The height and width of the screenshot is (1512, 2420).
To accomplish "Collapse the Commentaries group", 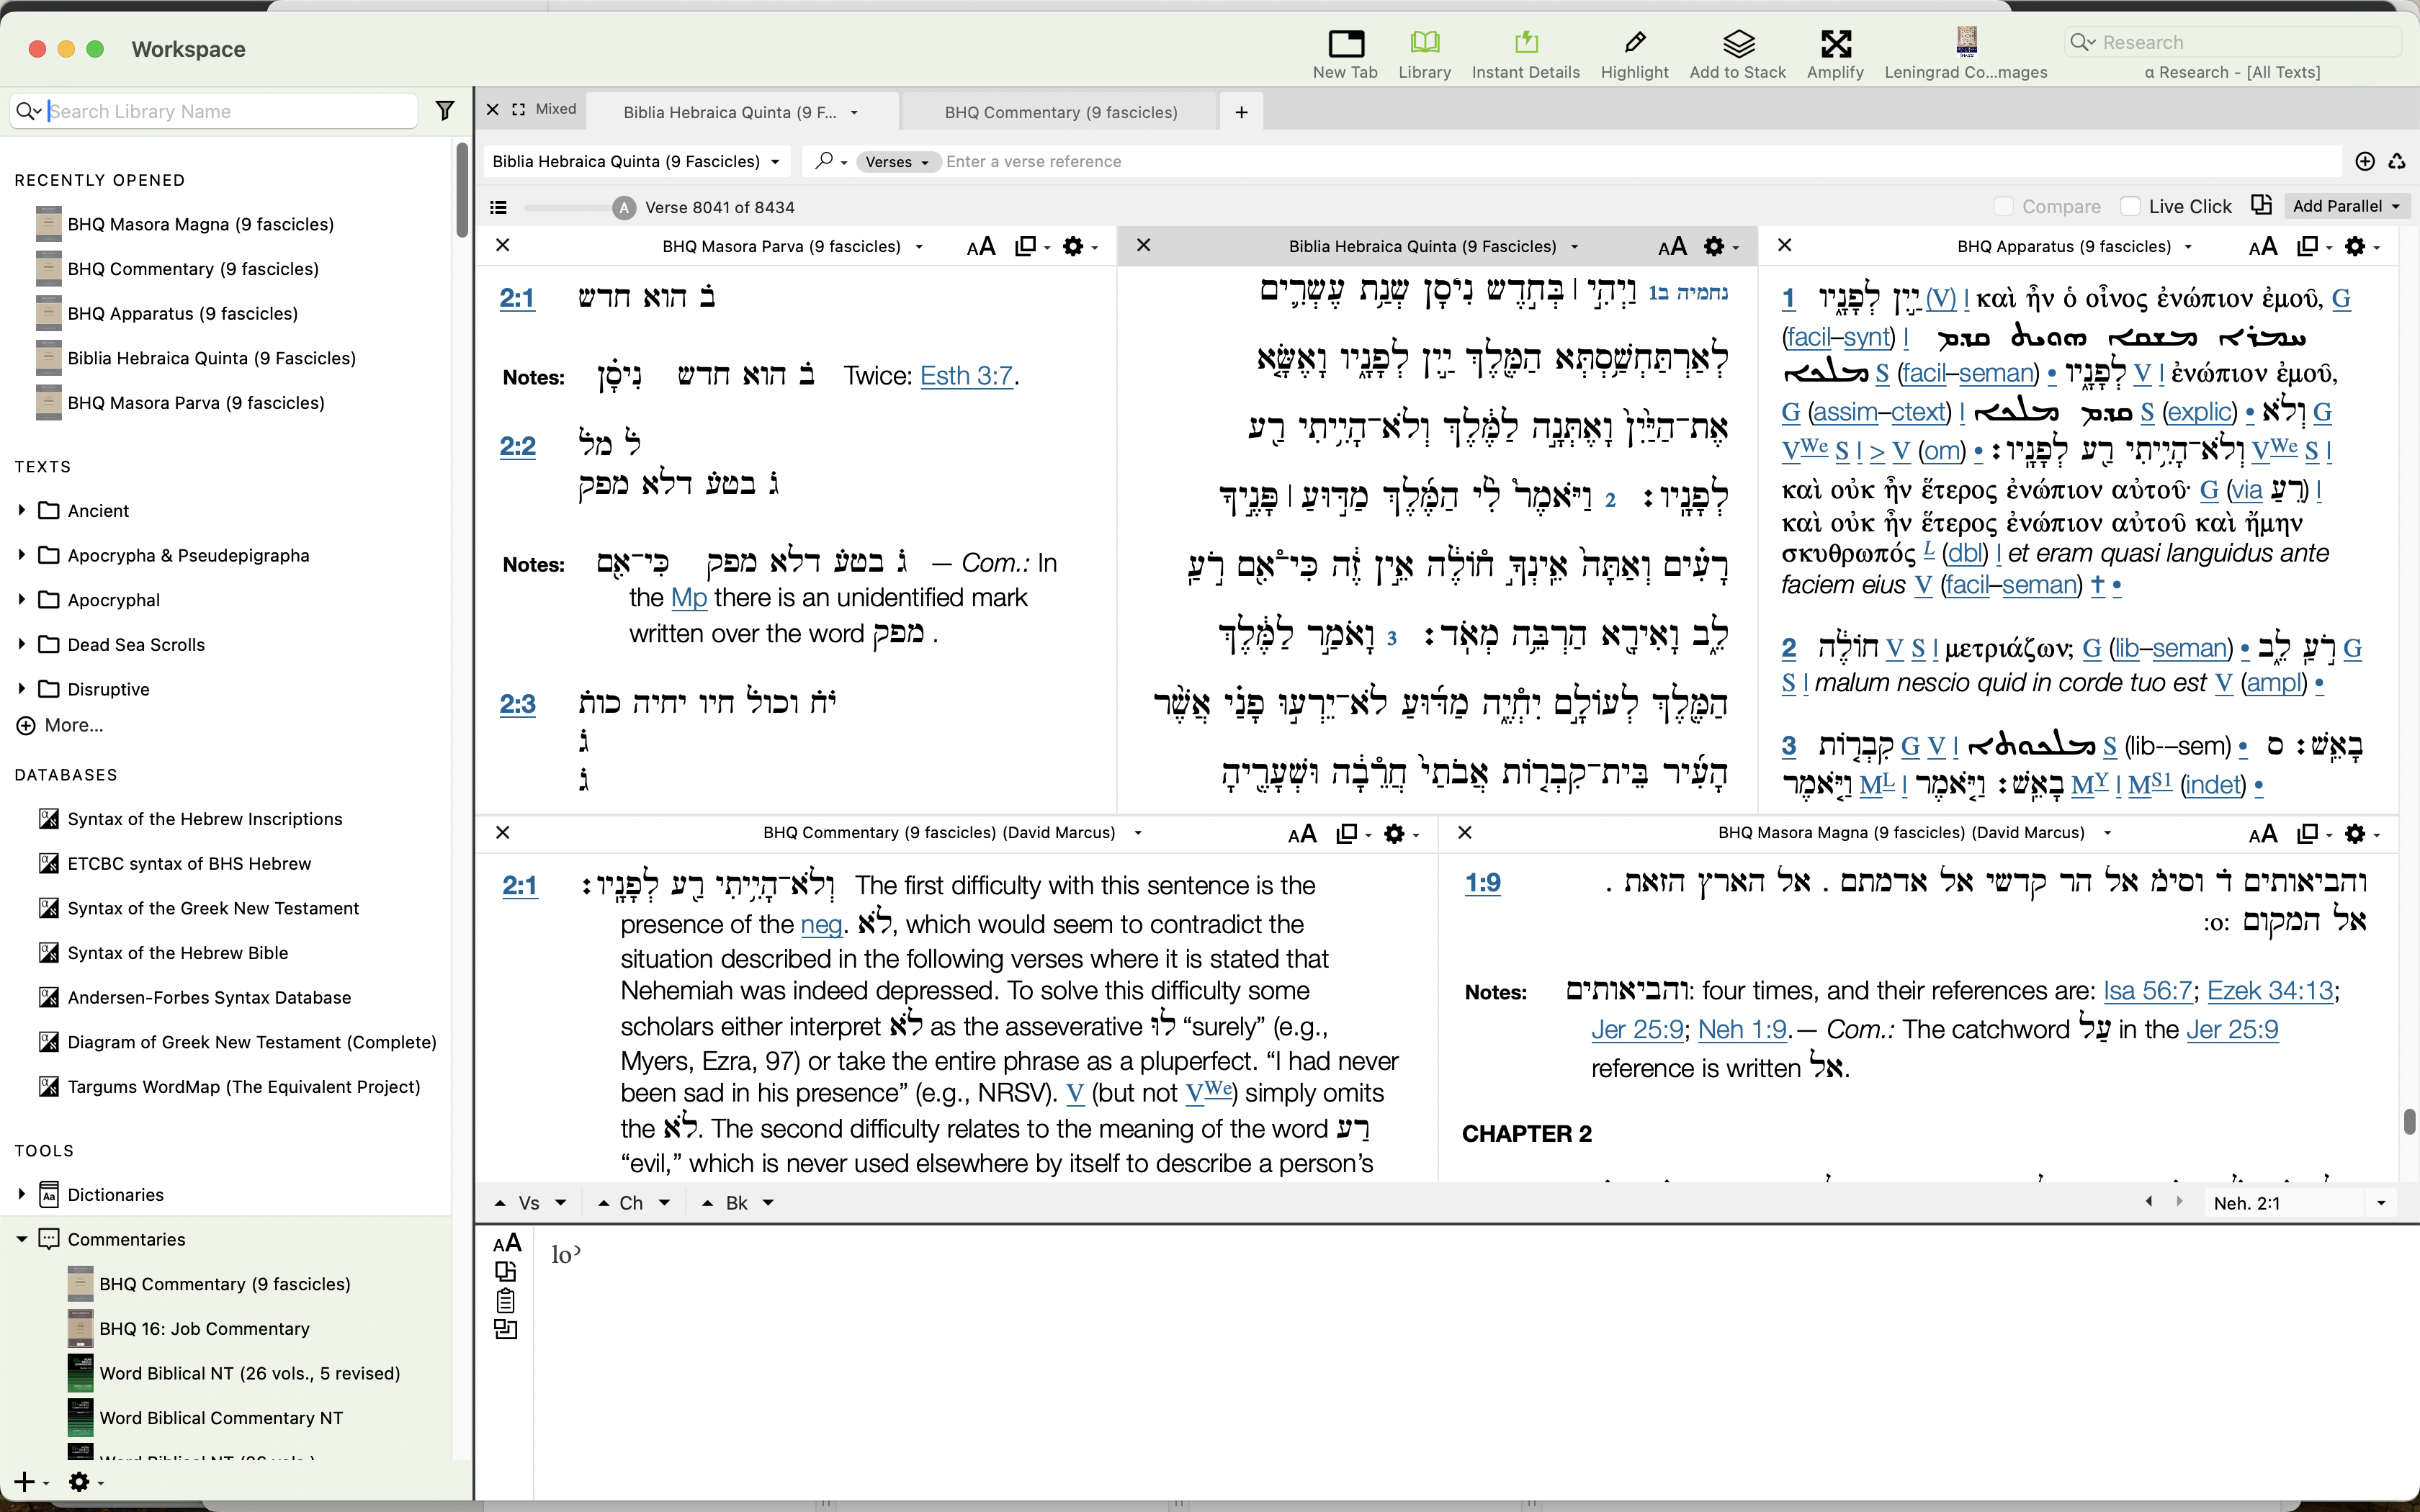I will [x=21, y=1239].
